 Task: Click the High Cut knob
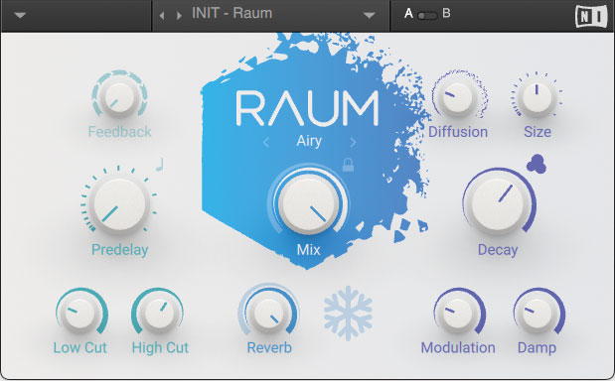click(x=159, y=314)
